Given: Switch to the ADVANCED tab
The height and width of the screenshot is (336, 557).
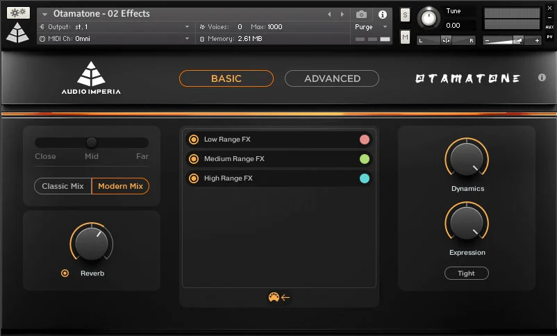Looking at the screenshot, I should pyautogui.click(x=332, y=78).
